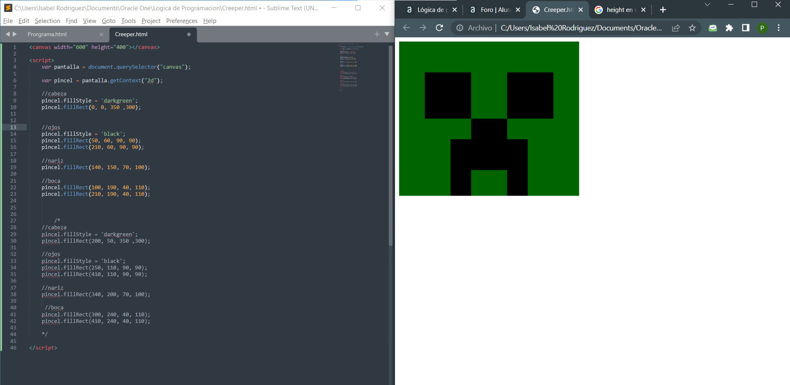Open the Chrome profile P avatar
790x385 pixels.
pos(762,28)
